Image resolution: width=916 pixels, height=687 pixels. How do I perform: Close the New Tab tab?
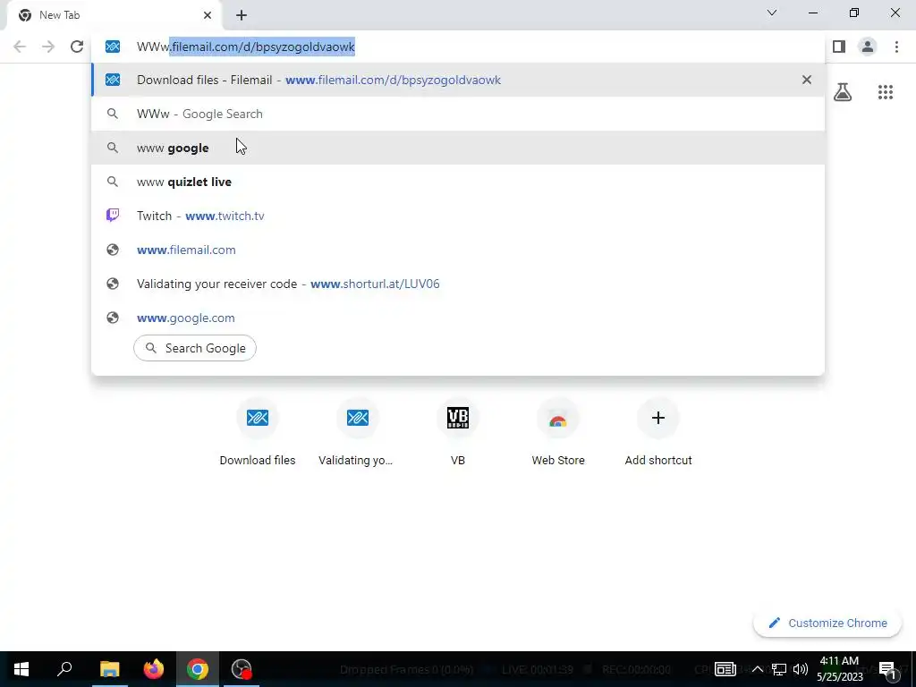tap(208, 15)
